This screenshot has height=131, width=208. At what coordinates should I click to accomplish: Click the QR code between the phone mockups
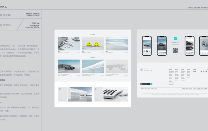175,51
